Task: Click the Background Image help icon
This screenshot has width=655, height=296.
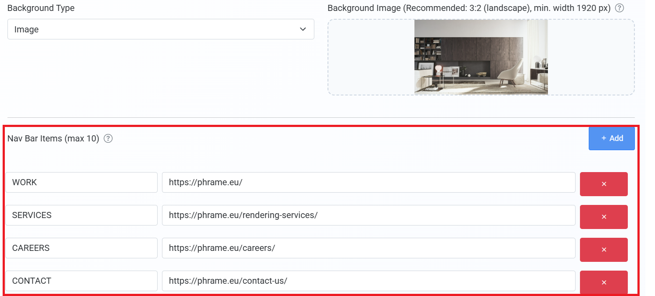Action: (619, 8)
